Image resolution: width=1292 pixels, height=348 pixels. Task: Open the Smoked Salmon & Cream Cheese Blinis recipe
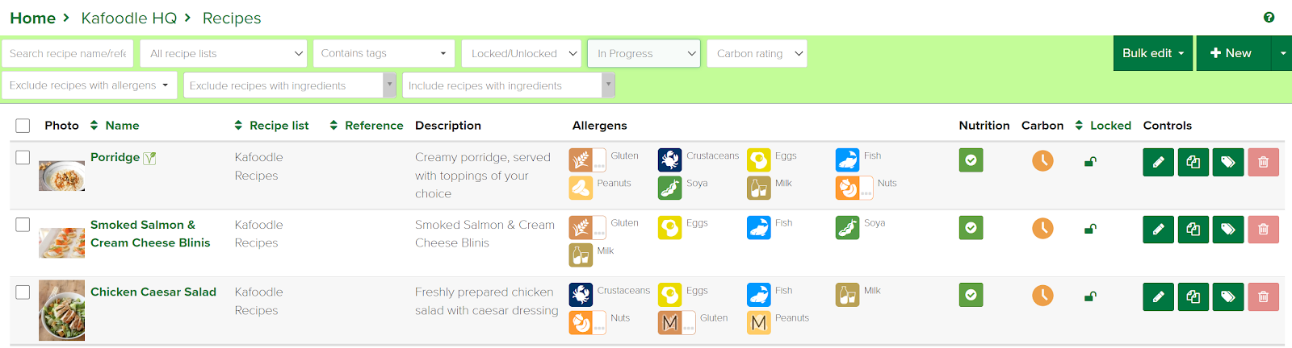(150, 234)
